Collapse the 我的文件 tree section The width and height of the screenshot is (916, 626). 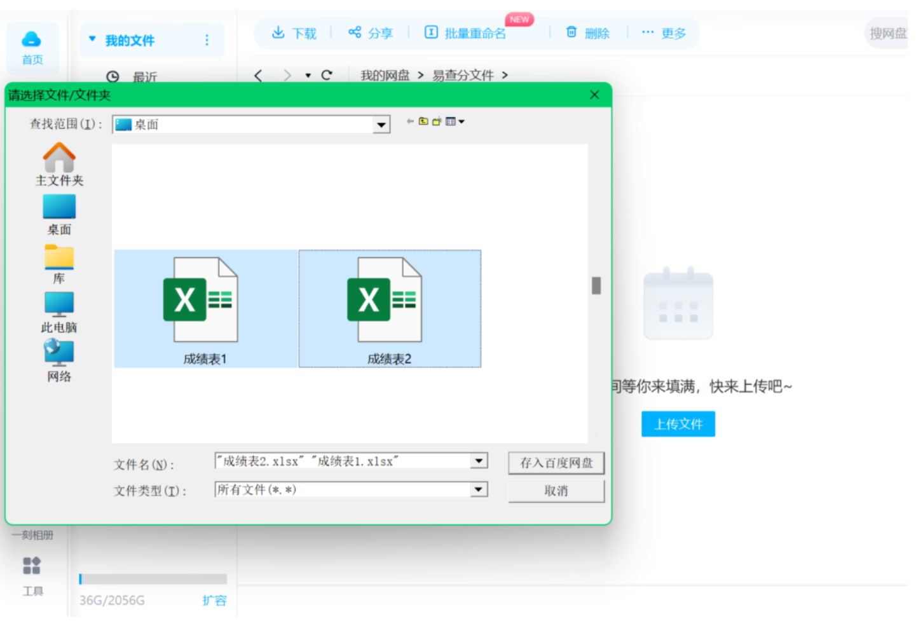tap(92, 39)
